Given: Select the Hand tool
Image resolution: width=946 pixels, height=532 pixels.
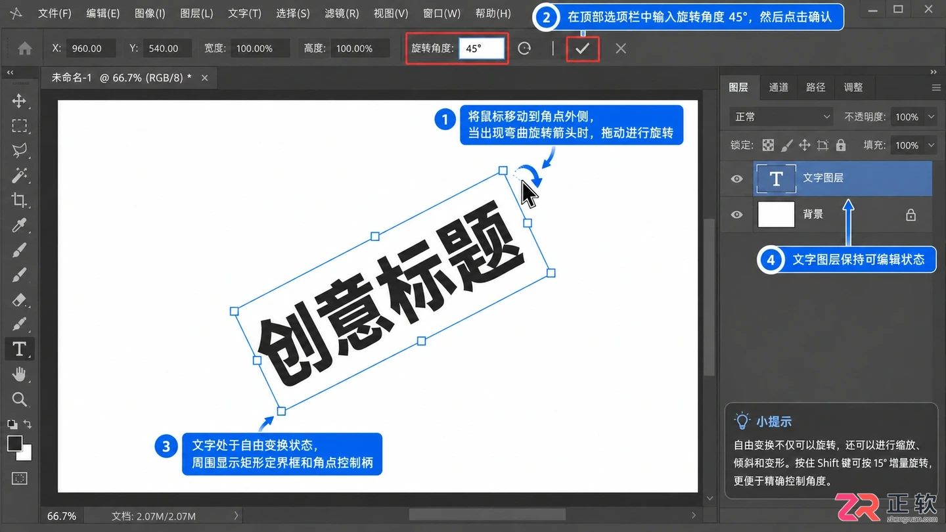Looking at the screenshot, I should [19, 374].
